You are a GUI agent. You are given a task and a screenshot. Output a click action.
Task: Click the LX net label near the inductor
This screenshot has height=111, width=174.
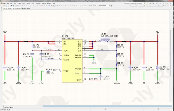pyautogui.click(x=95, y=41)
